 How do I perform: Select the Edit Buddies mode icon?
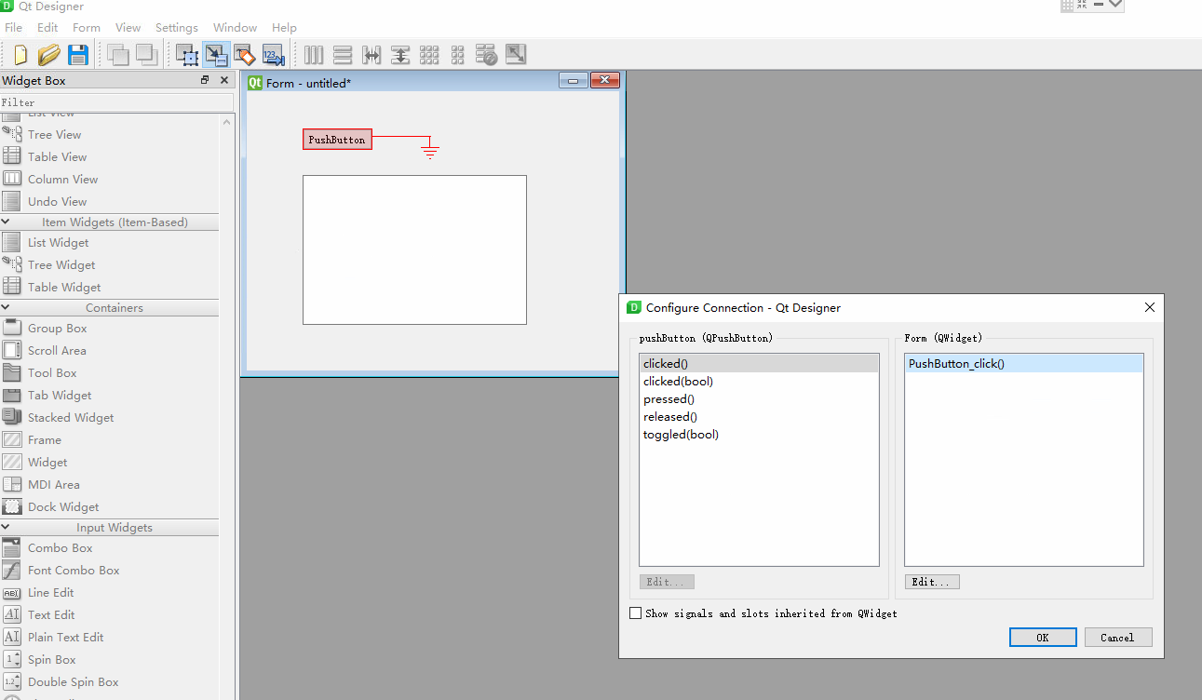(245, 55)
